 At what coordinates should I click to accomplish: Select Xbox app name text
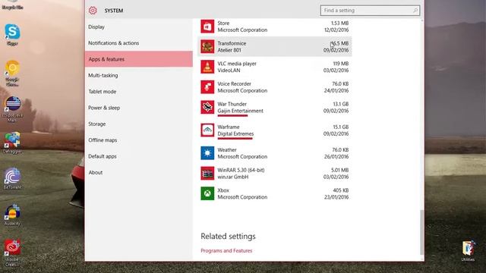223,190
